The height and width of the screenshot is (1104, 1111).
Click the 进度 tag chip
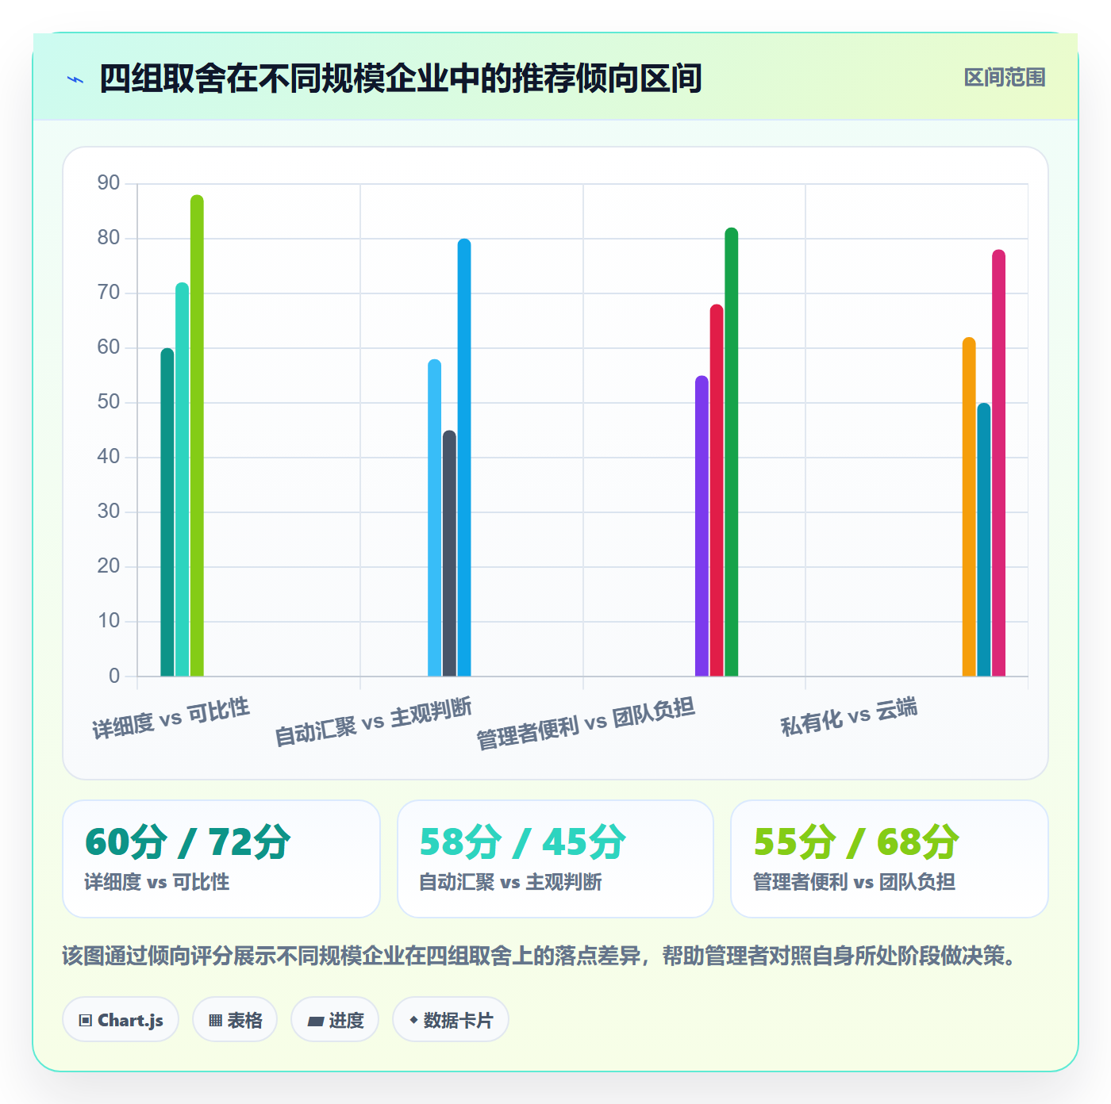click(335, 1020)
